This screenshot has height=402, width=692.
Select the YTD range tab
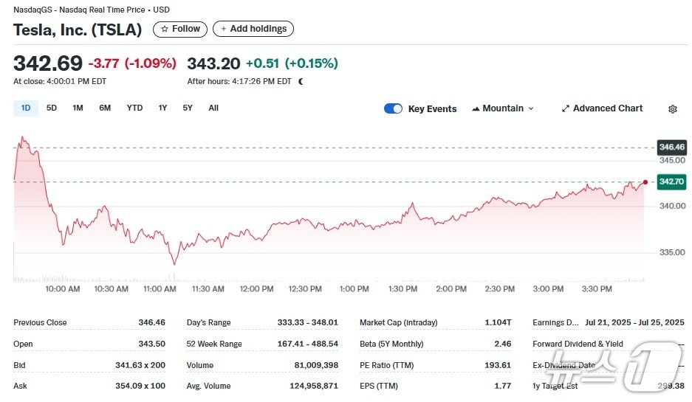pyautogui.click(x=134, y=108)
